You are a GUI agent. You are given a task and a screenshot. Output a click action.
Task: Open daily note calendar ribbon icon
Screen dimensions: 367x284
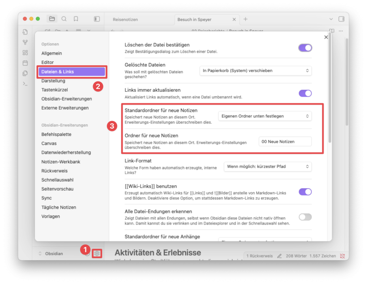coord(25,63)
